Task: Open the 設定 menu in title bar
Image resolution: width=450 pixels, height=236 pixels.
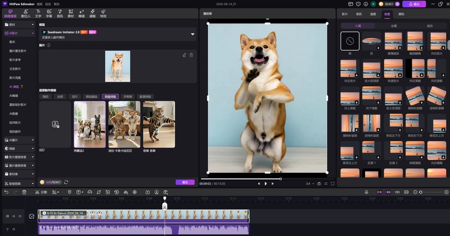Action: pyautogui.click(x=48, y=4)
